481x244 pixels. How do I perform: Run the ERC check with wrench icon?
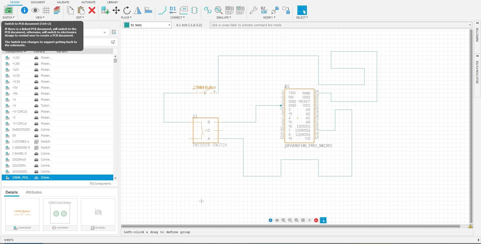click(x=254, y=10)
